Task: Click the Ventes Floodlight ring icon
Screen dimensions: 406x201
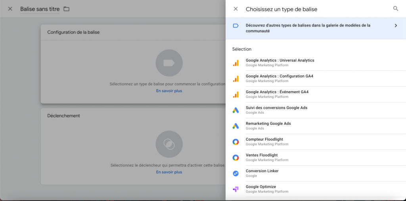Action: coord(236,157)
